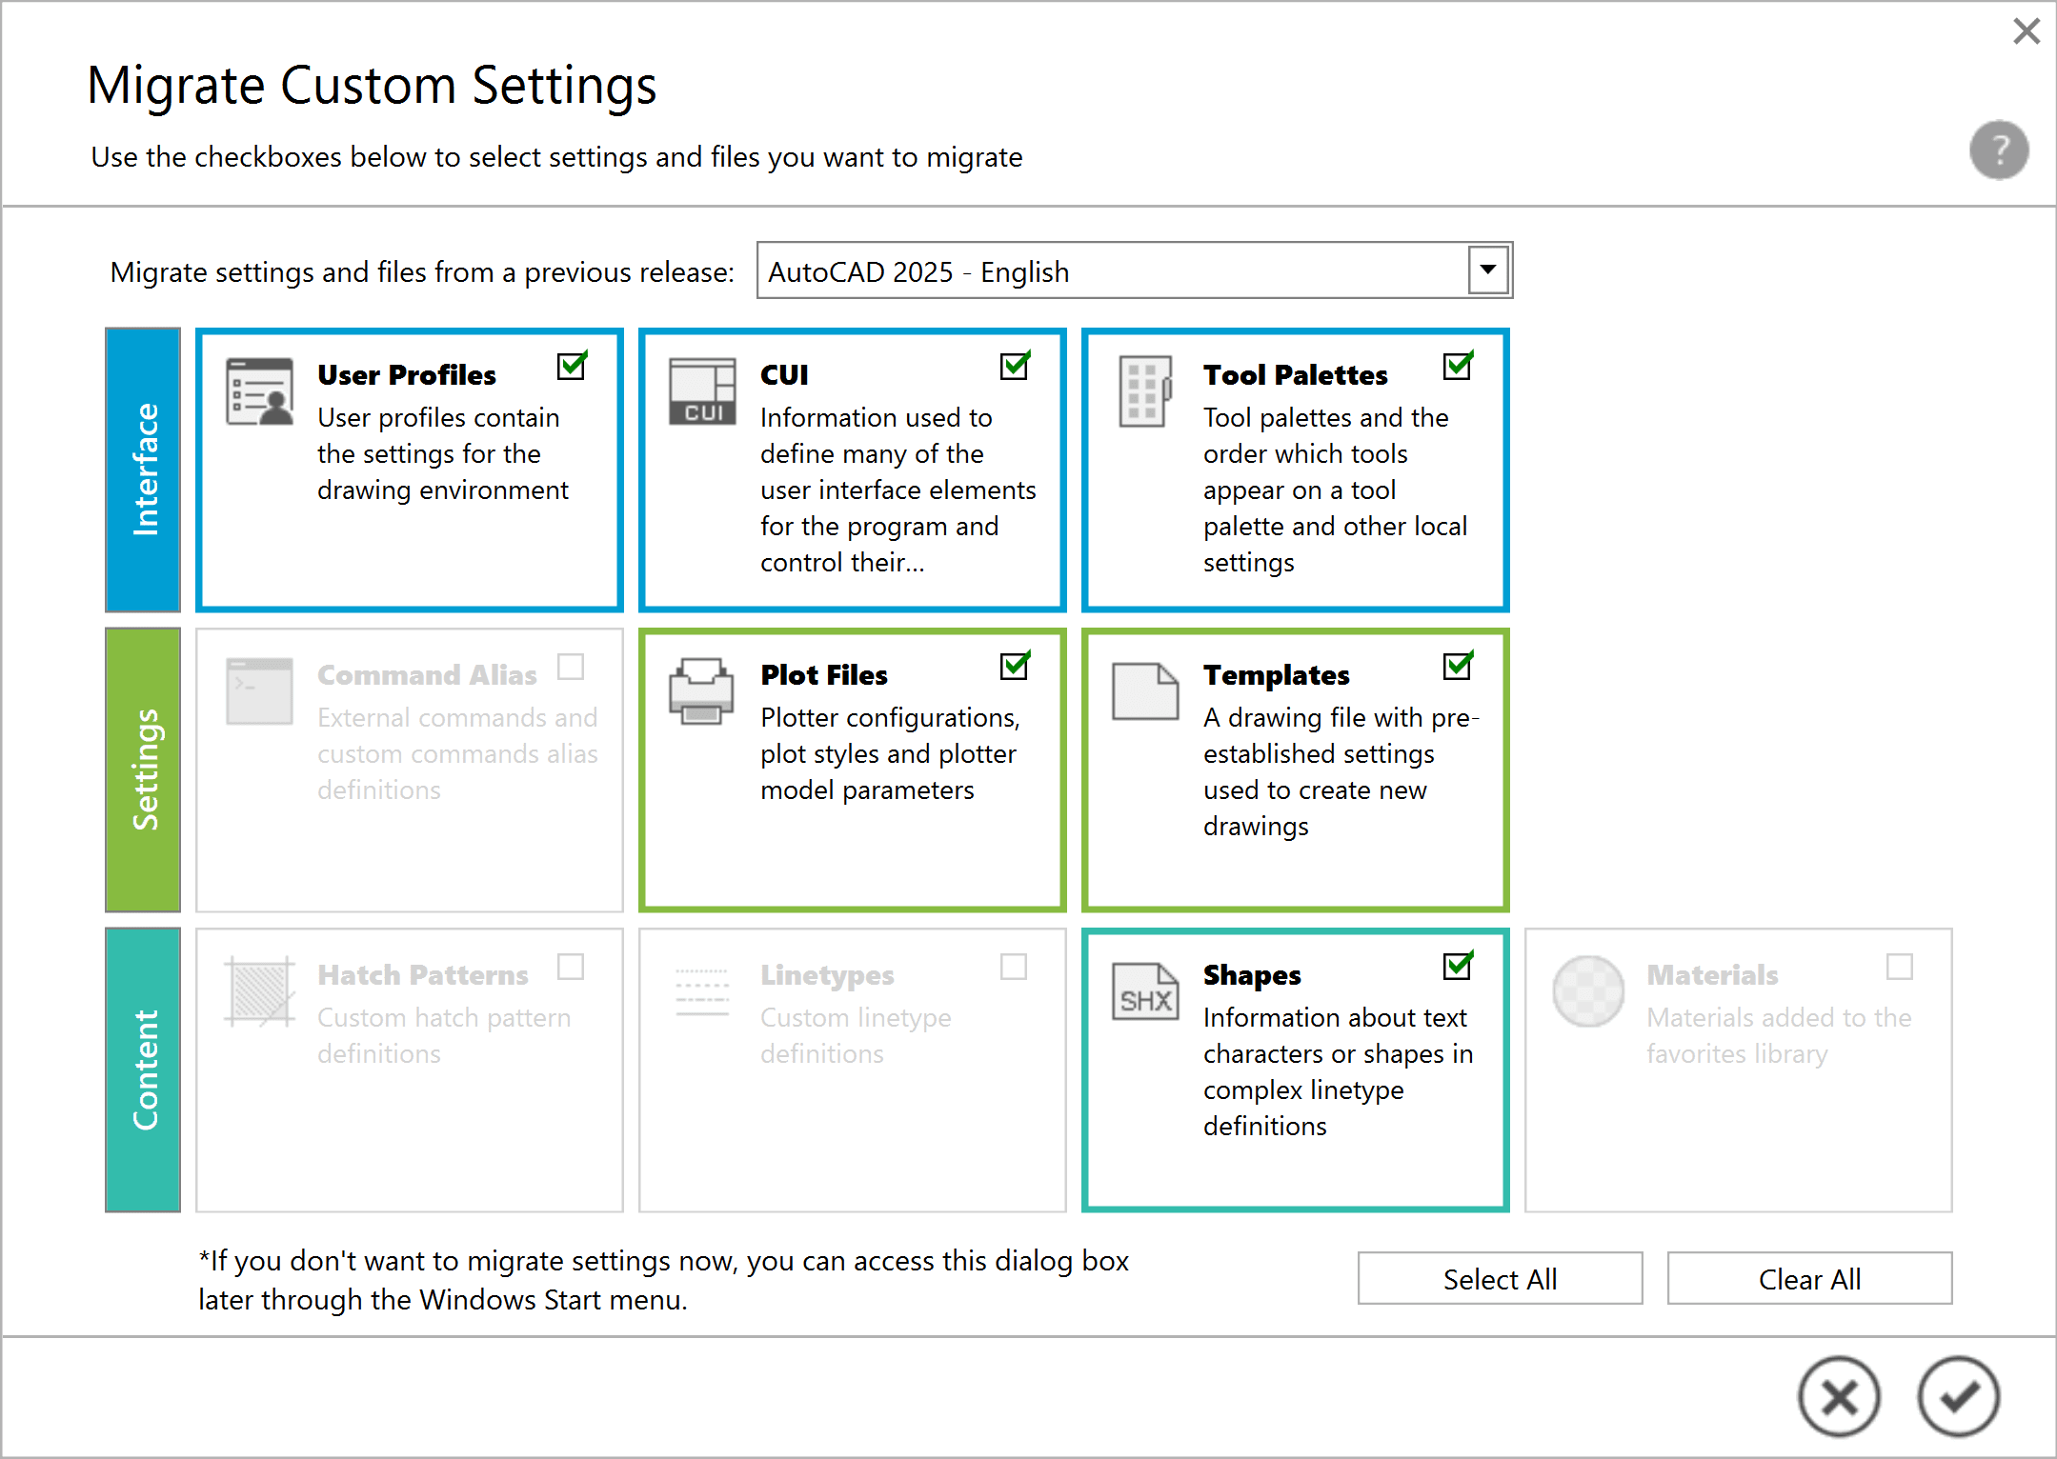Select the Content category tab
The image size is (2057, 1459).
(x=143, y=1069)
